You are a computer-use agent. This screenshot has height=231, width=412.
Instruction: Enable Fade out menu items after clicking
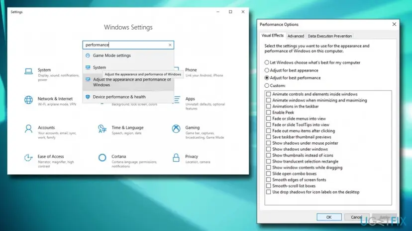coord(268,131)
